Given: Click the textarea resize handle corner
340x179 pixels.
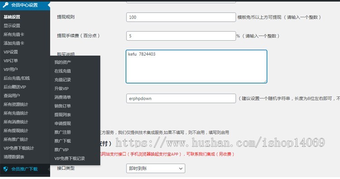Looking at the screenshot, I should click(x=265, y=81).
